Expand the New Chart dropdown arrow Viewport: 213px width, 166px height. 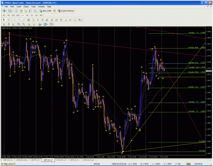click(6, 11)
